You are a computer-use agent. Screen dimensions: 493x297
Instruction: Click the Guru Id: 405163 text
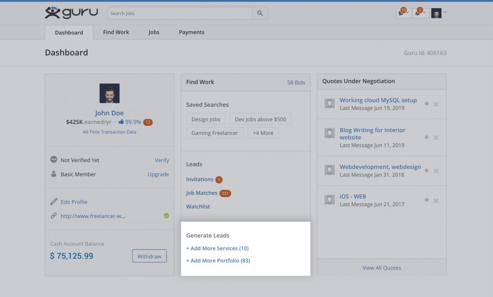click(425, 53)
